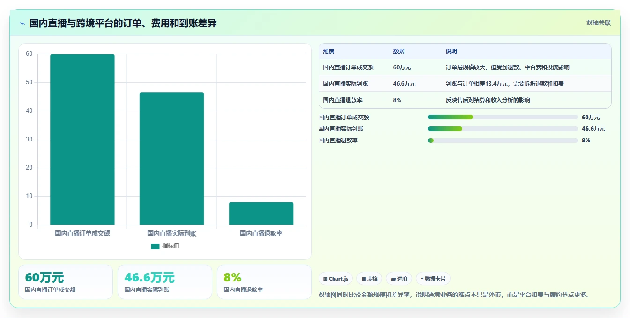Viewport: 630px width, 318px height.
Task: Click the 指标值 legend label
Action: pos(170,246)
